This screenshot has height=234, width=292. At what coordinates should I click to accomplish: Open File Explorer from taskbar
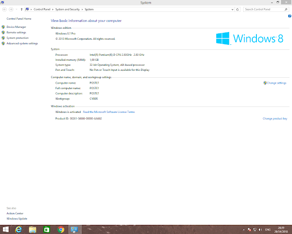click(x=32, y=229)
